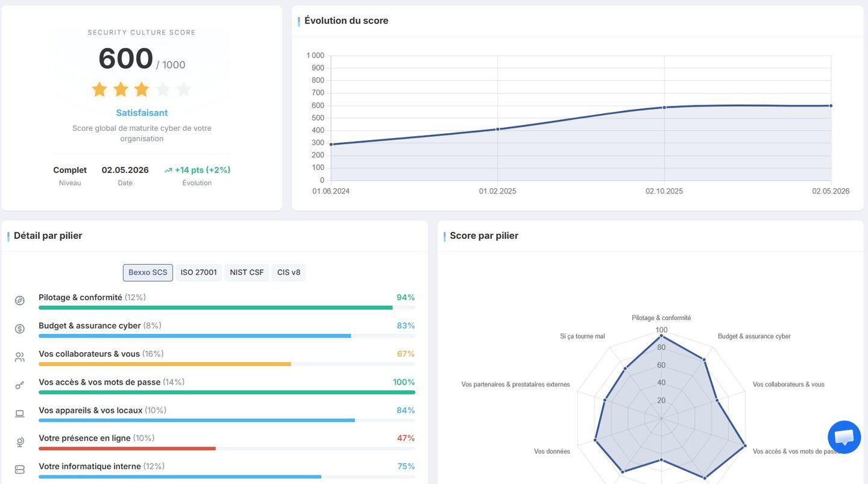Click the server icon beside Votre informatique interne
This screenshot has height=484, width=868.
(19, 470)
